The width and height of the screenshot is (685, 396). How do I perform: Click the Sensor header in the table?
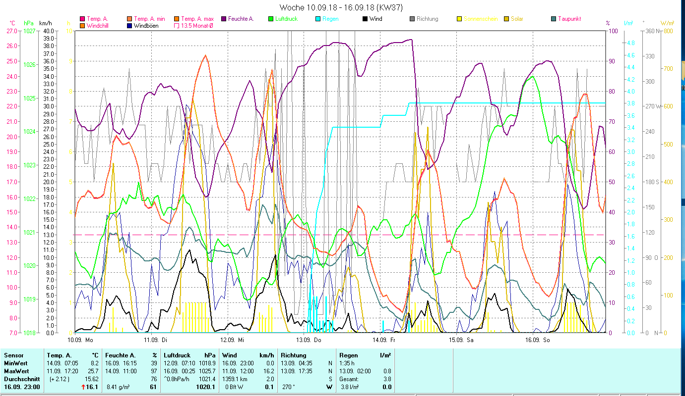click(13, 355)
